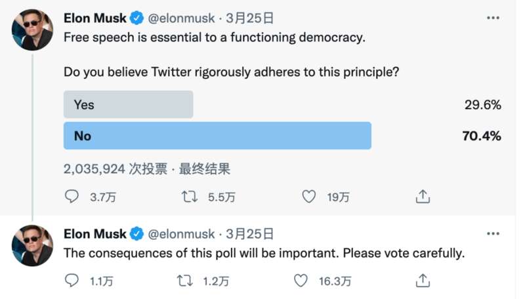Retweet the 'consequences of this poll' tweet
525x299 pixels.
click(185, 280)
